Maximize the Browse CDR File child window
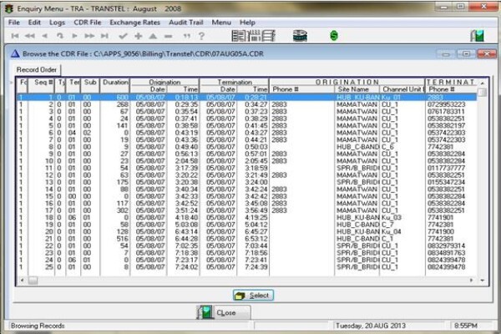 [x=466, y=53]
